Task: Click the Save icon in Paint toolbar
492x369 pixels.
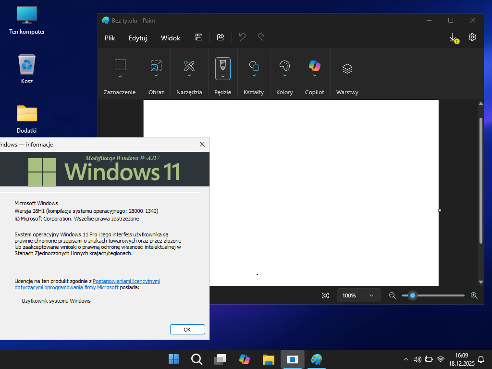Action: pos(199,37)
